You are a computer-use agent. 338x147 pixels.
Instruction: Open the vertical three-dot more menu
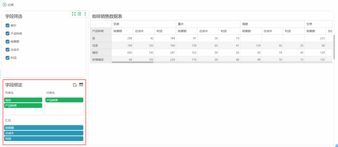[85, 14]
